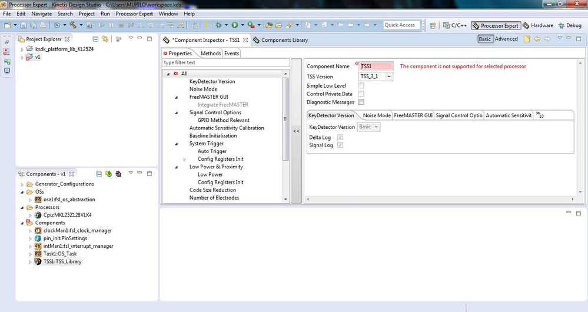Viewport: 588px width, 312px height.
Task: Enable the Diagnostic Messages checkbox
Action: coord(361,102)
